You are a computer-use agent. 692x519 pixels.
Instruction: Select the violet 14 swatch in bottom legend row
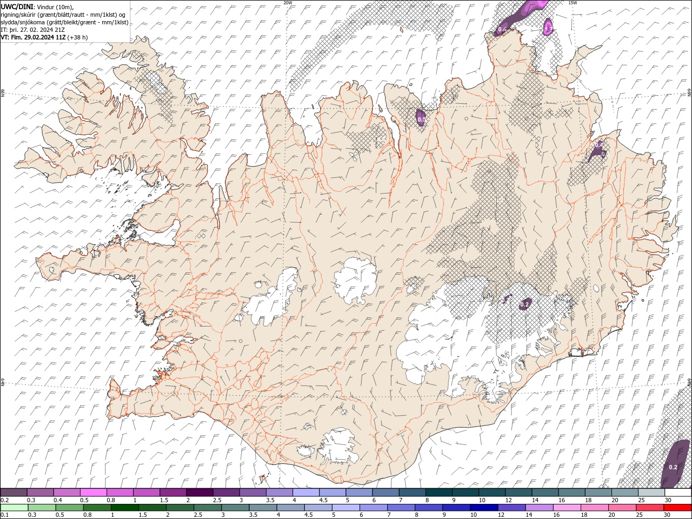pos(540,508)
